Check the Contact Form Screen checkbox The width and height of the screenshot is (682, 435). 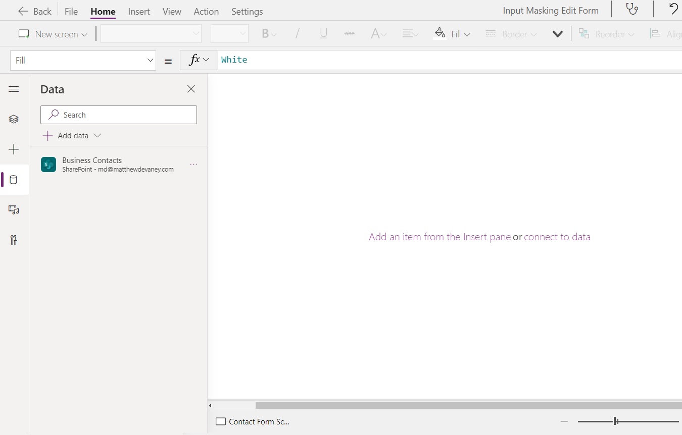(x=221, y=421)
